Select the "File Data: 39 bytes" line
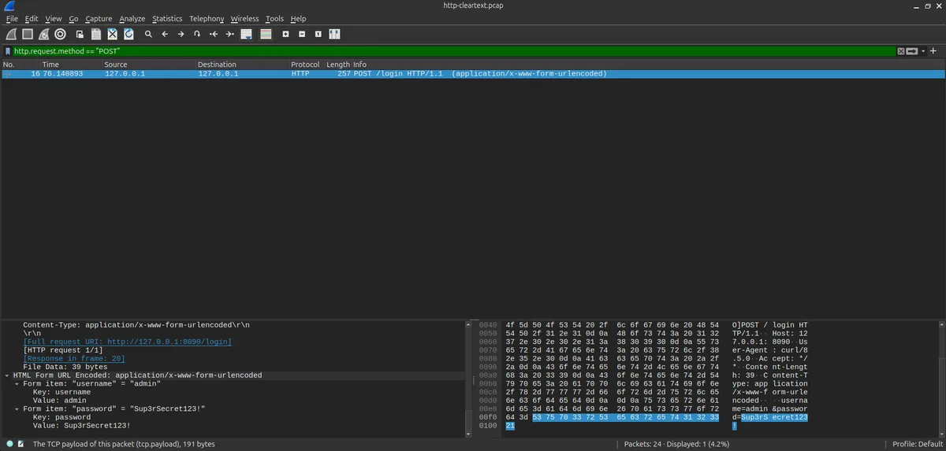This screenshot has width=946, height=451. pyautogui.click(x=65, y=367)
